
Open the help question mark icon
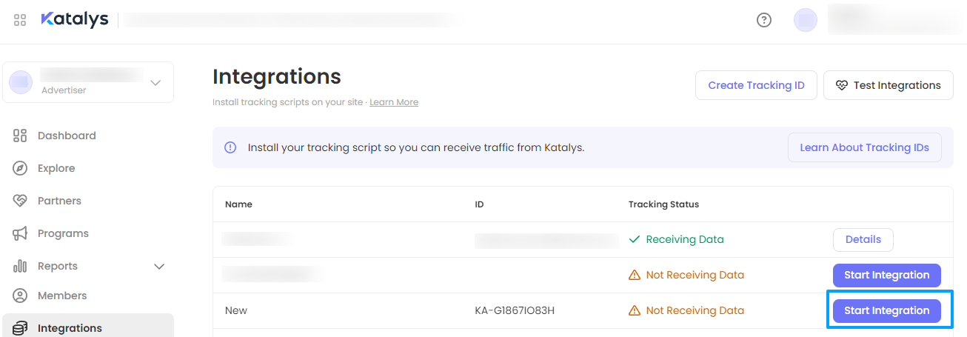pos(764,20)
